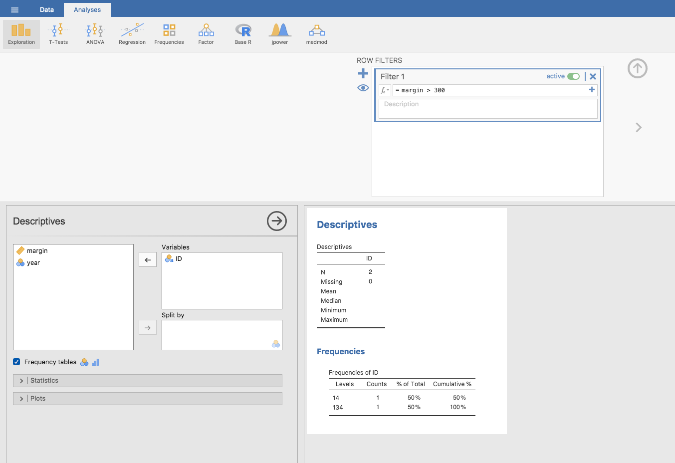Toggle the Frequency tables checkbox

(16, 362)
